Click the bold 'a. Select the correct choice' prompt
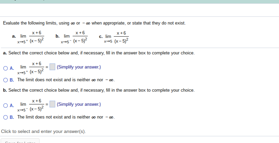Image resolution: width=279 pixels, height=143 pixels. coord(99,53)
